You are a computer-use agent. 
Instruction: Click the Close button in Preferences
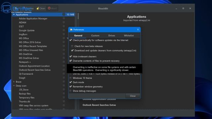(x=132, y=96)
